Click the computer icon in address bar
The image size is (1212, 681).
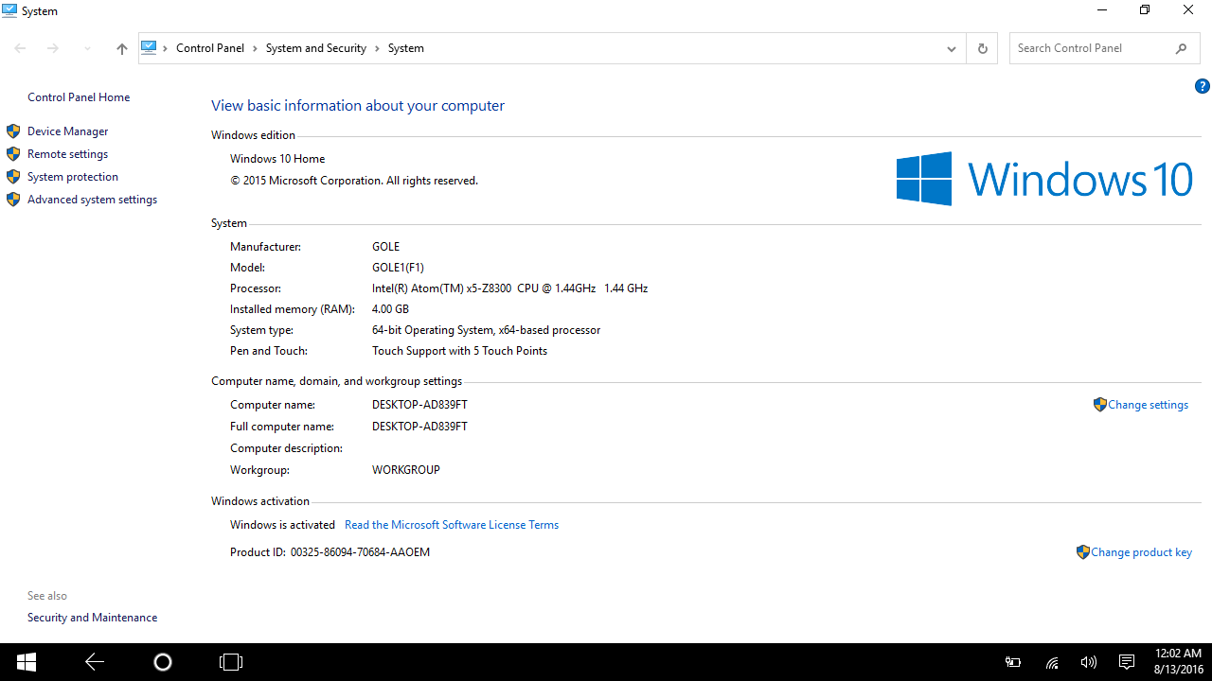[149, 47]
